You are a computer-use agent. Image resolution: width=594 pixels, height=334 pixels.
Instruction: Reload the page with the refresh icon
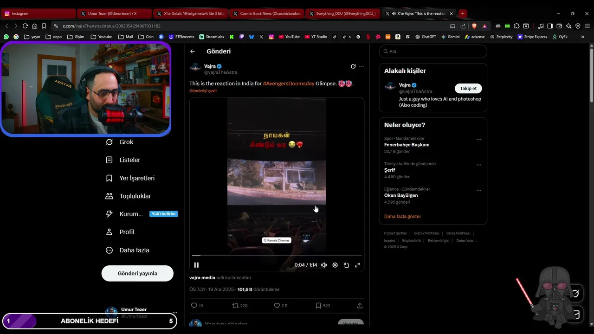pos(25,26)
